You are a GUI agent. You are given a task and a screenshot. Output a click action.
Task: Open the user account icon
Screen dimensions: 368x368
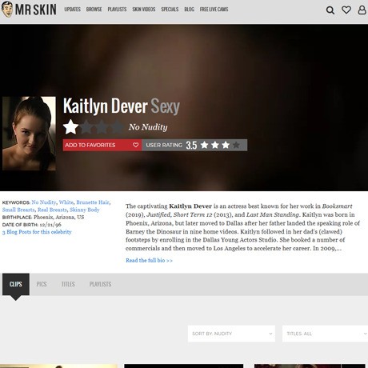pyautogui.click(x=362, y=10)
